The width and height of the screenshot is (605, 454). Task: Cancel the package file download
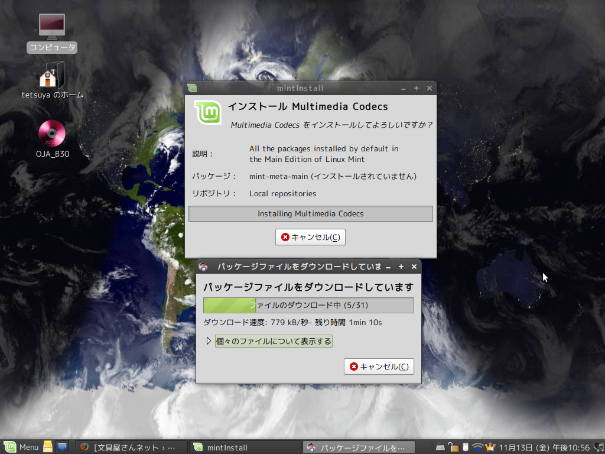379,367
